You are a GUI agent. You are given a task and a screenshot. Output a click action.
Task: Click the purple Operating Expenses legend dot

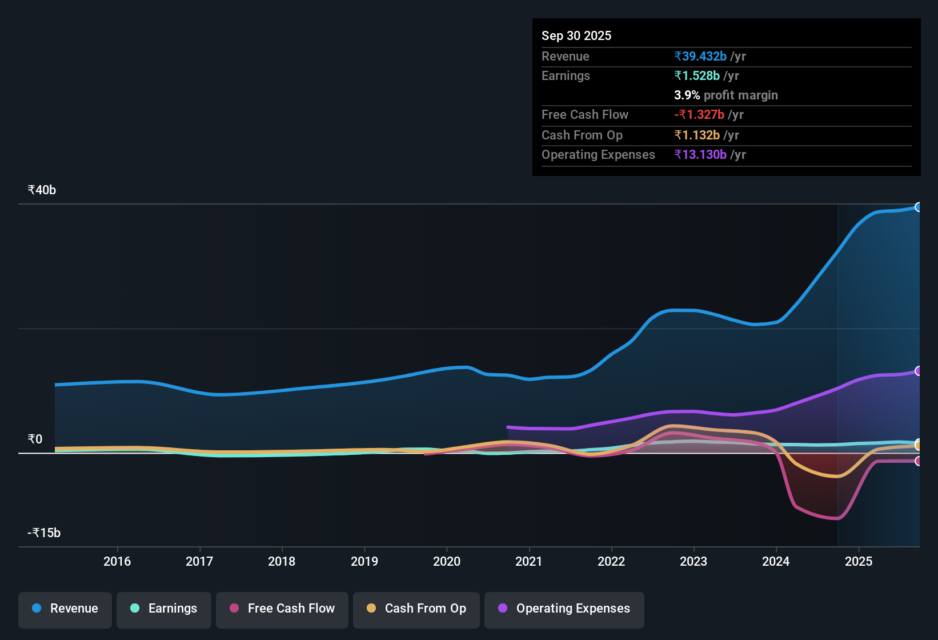(502, 609)
